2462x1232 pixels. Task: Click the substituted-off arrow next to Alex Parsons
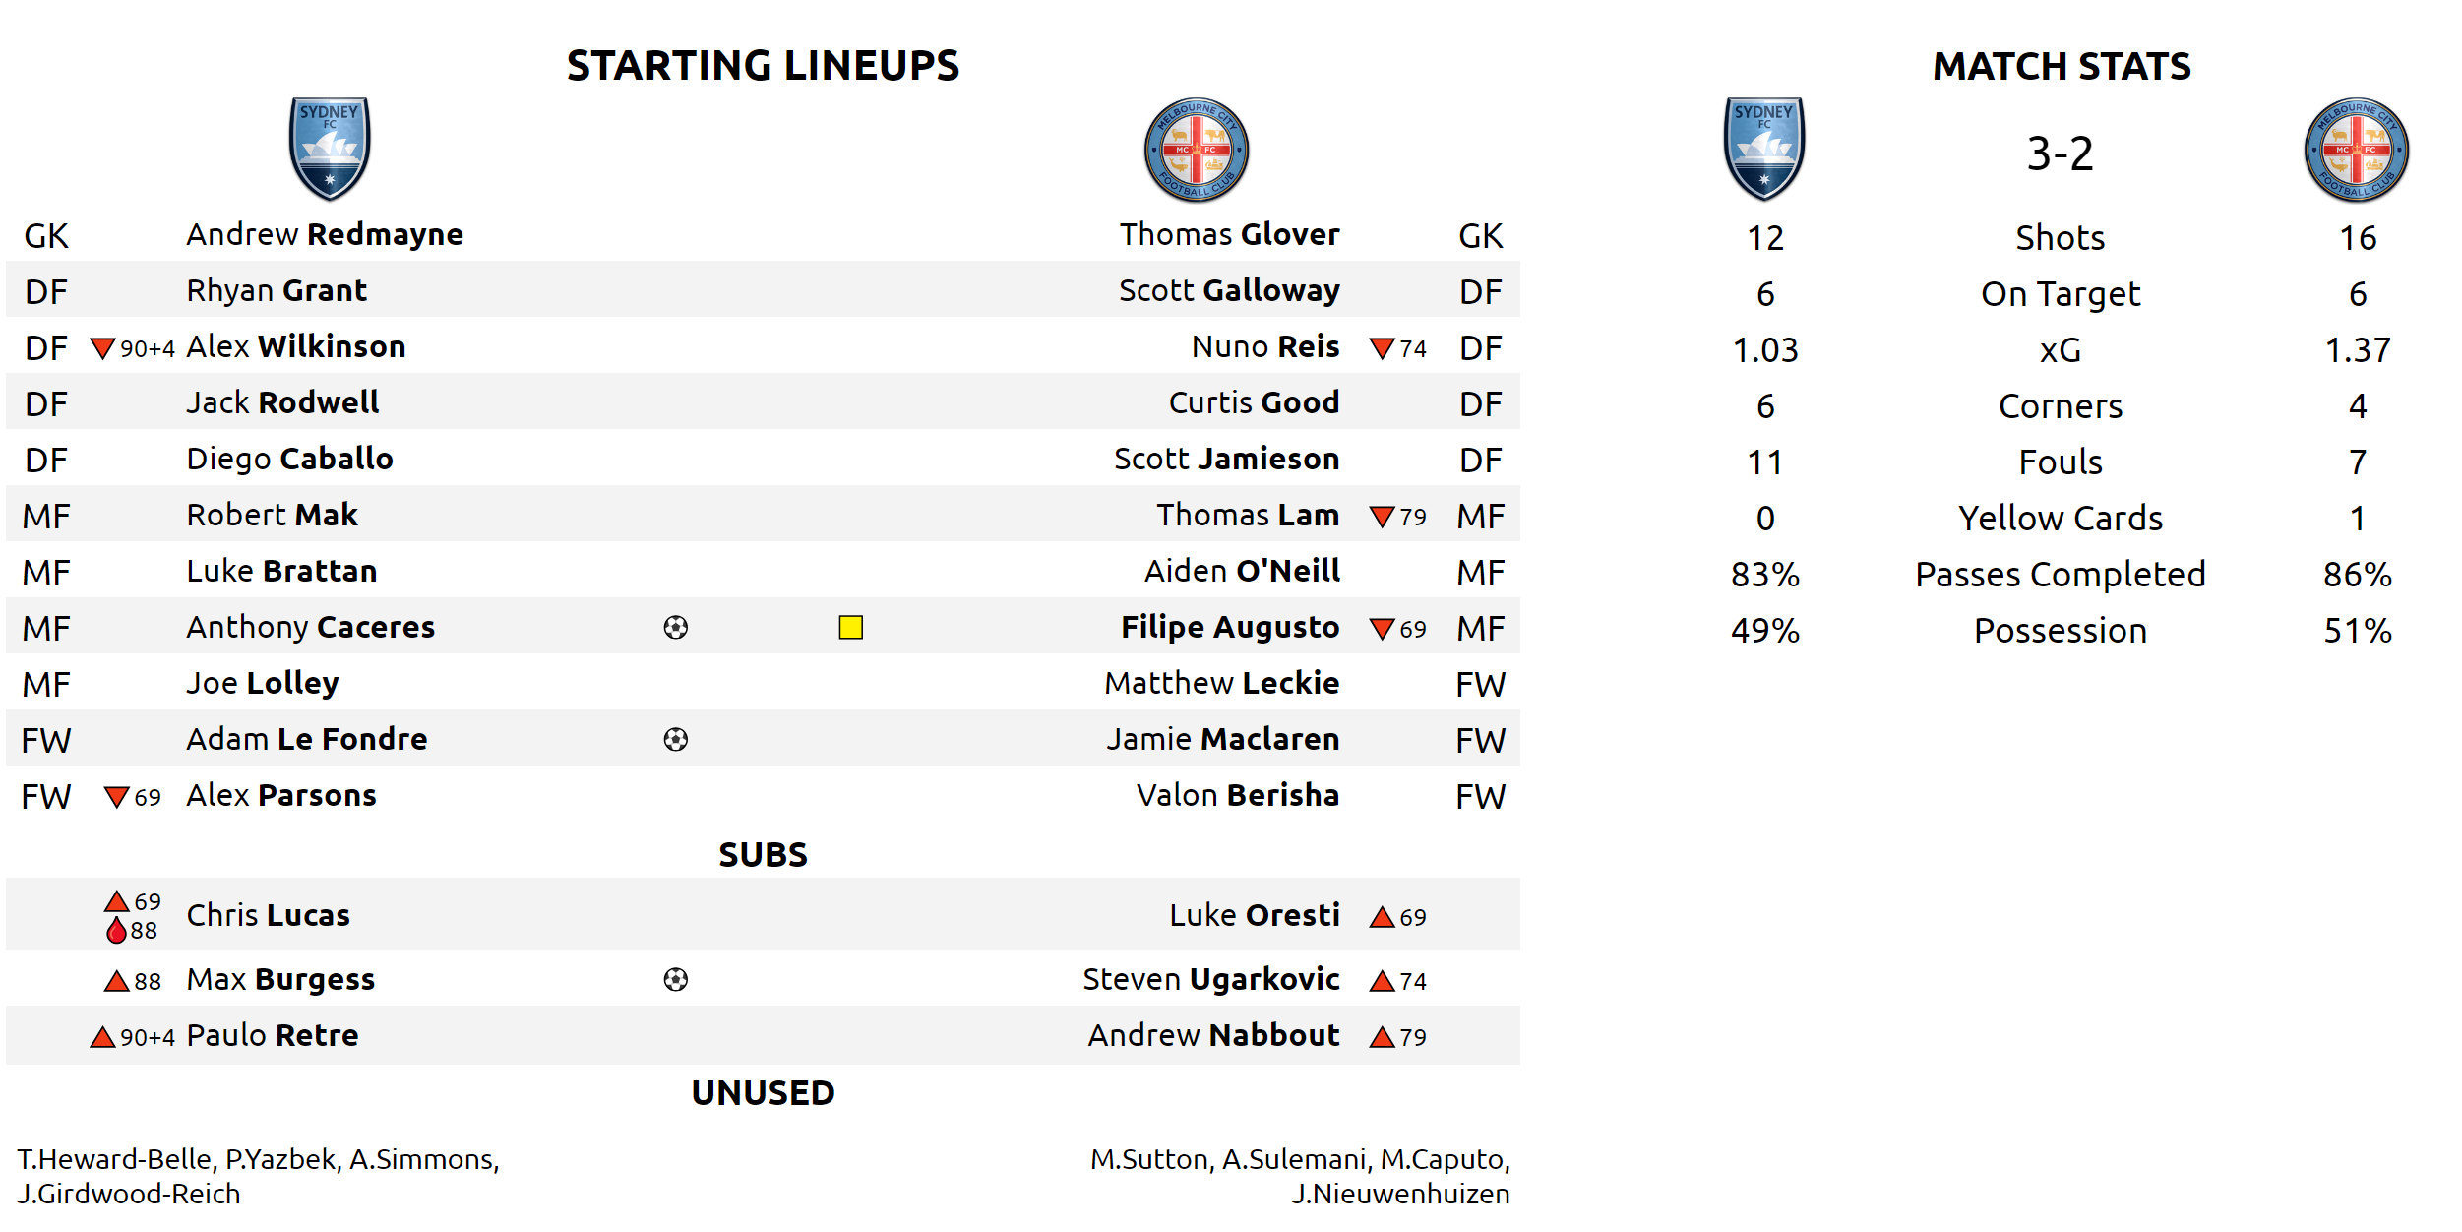point(117,797)
